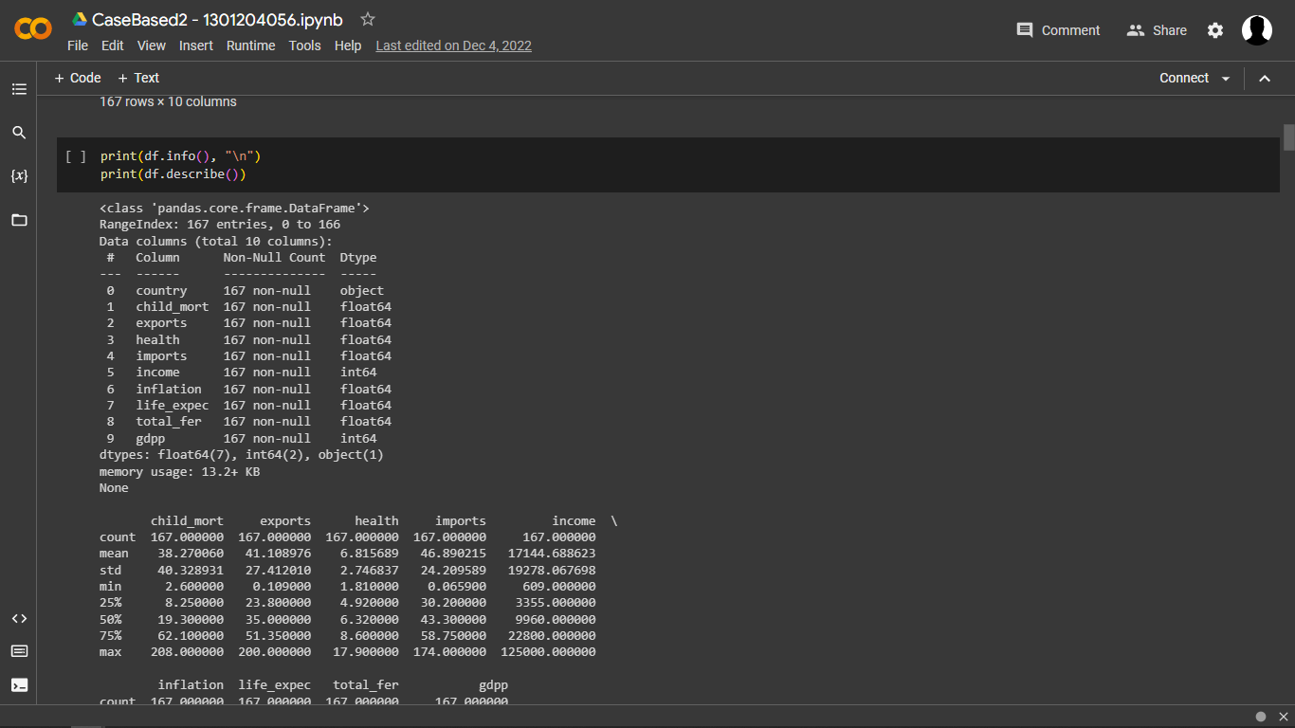Click the vertical scrollbar thumb

click(x=1288, y=137)
